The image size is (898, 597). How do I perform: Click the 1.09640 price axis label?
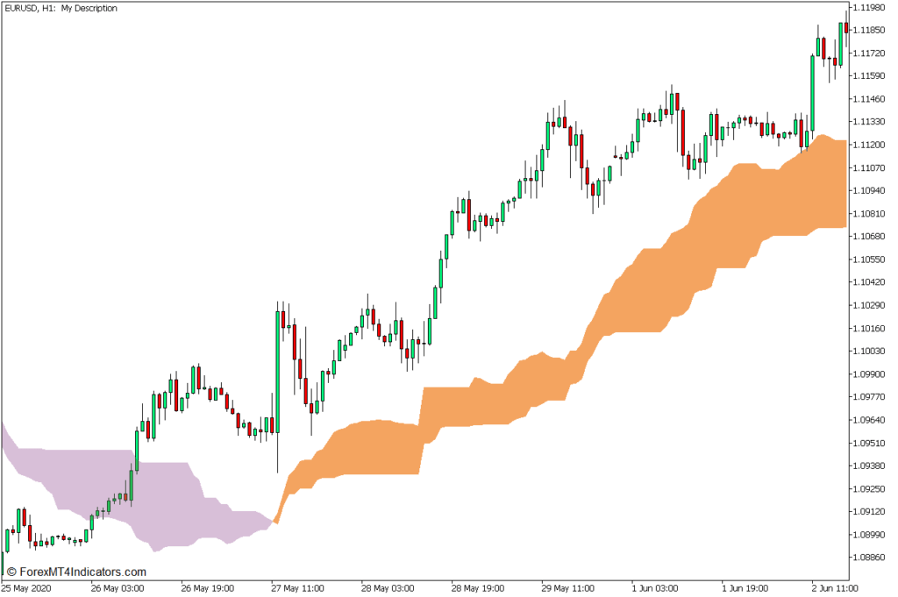pos(871,420)
